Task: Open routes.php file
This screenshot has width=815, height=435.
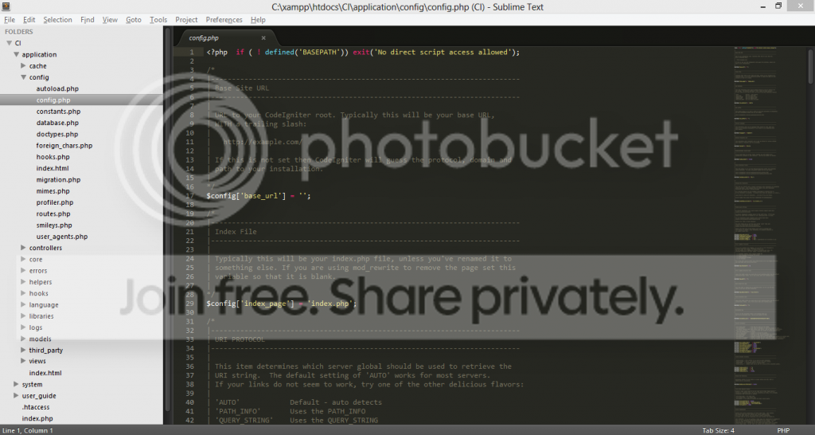Action: pos(53,214)
